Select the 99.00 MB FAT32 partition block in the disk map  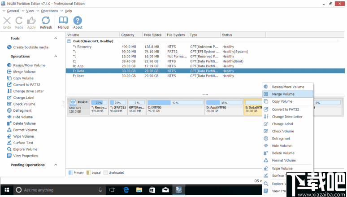point(118,107)
